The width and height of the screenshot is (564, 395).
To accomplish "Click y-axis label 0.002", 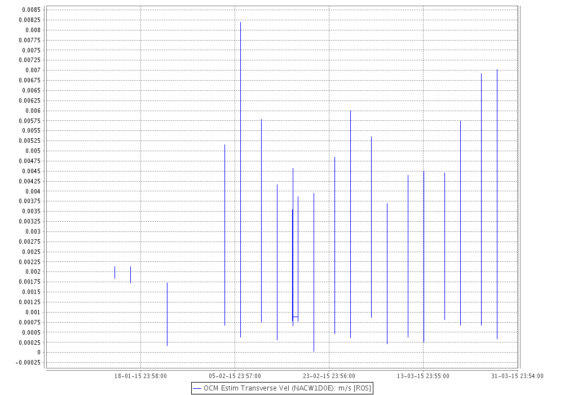I will tap(33, 271).
